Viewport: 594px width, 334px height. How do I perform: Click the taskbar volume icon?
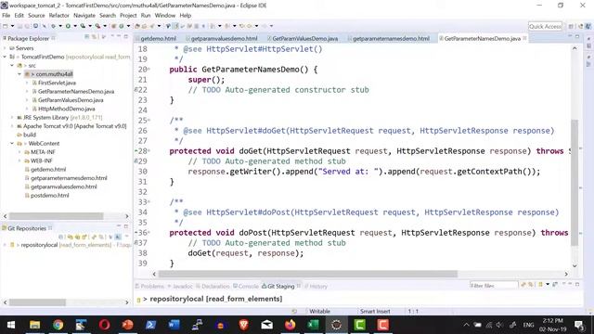click(x=500, y=325)
